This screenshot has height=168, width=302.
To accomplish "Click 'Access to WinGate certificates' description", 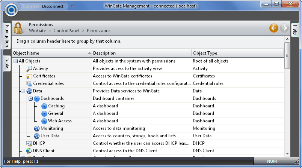I will tap(122, 76).
